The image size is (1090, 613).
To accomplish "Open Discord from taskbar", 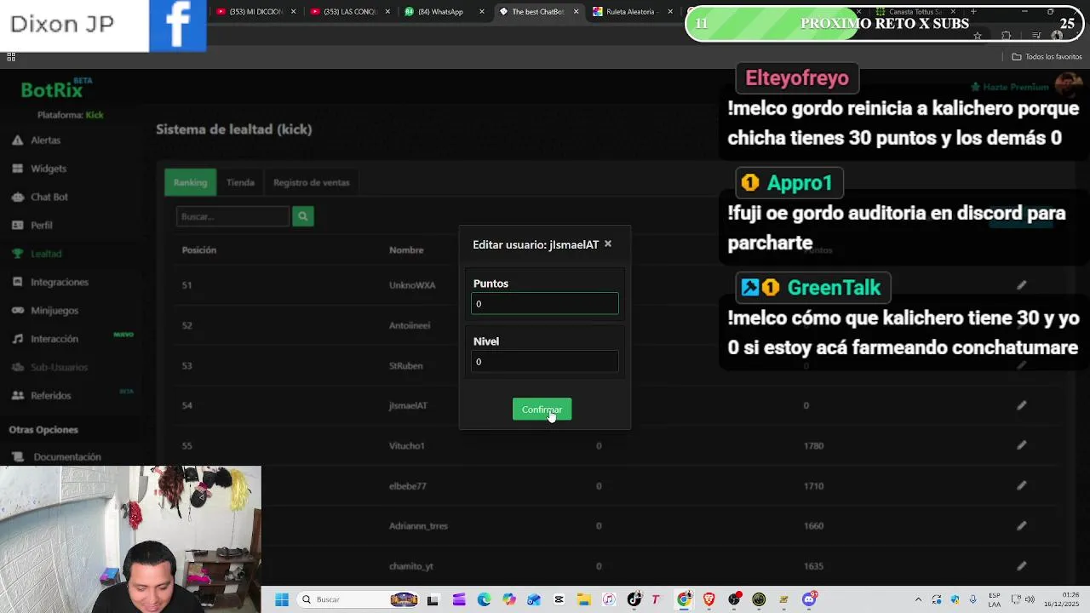I will [x=809, y=599].
